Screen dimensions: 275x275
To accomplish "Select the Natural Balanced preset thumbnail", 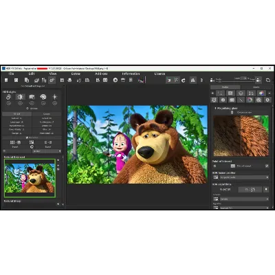I will pyautogui.click(x=30, y=178).
